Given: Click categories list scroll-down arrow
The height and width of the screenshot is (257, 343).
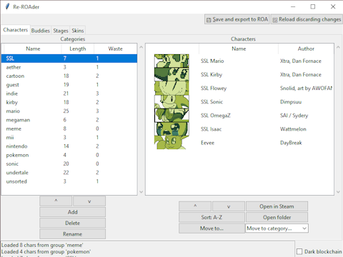Looking at the screenshot, I should (141, 192).
